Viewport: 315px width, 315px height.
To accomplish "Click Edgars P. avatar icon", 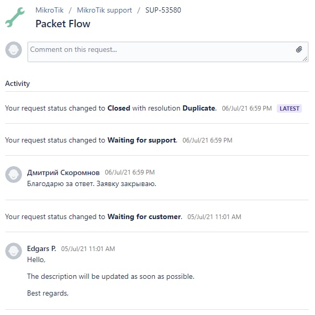I will (14, 251).
